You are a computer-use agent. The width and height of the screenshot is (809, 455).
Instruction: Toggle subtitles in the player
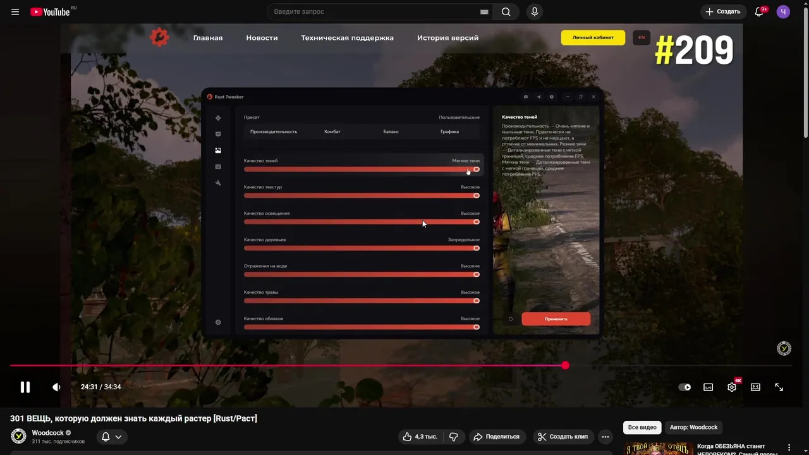coord(709,387)
